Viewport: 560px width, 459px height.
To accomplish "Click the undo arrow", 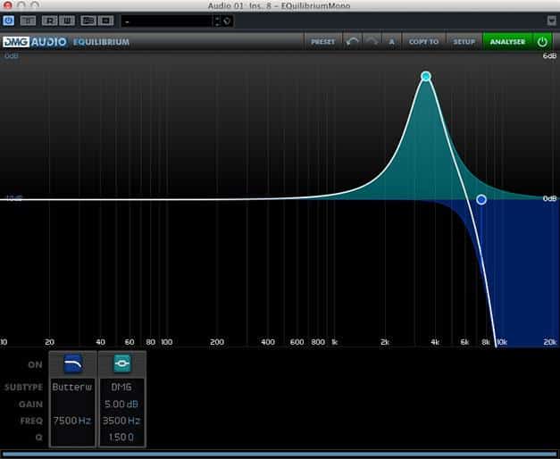I will pos(352,42).
